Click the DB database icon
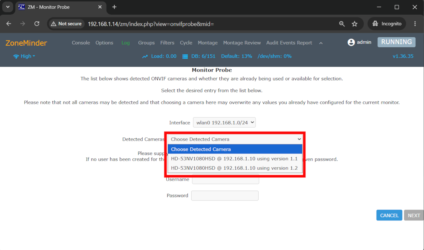Screen dimensions: 424x250 click(x=185, y=57)
